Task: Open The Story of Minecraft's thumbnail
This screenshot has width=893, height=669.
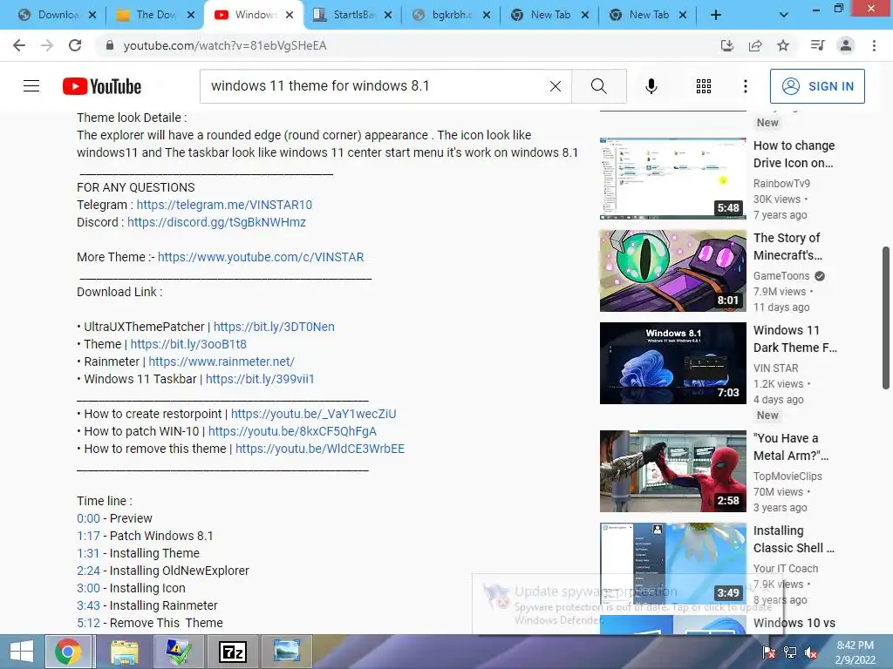Action: tap(672, 271)
